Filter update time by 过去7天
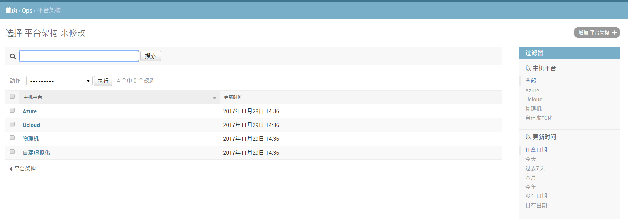The height and width of the screenshot is (220, 628). [535, 168]
